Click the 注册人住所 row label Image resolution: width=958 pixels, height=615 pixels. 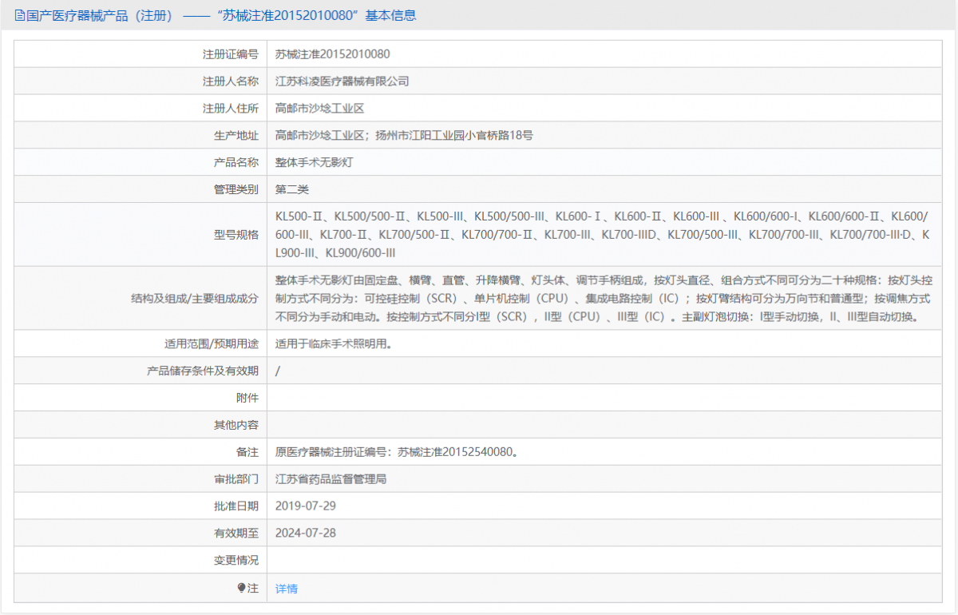click(231, 109)
